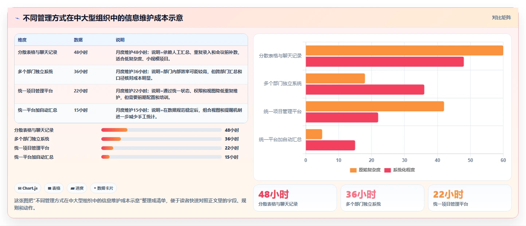The height and width of the screenshot is (226, 526).
Task: Click orange chart bar for 多个部门独立系统
Action: pos(335,78)
